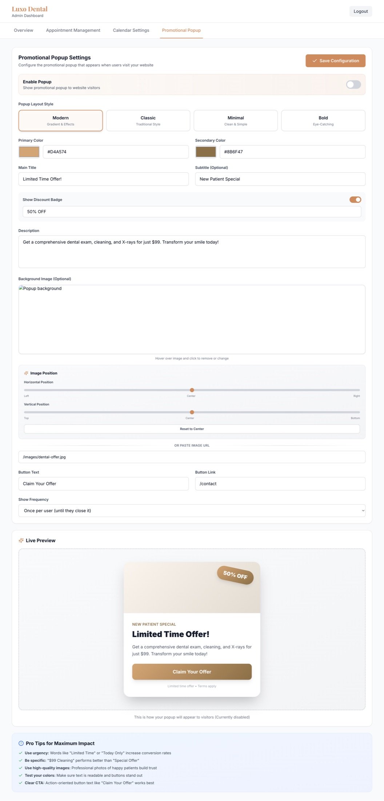The image size is (384, 801).
Task: Click the Primary Color swatch
Action: tap(29, 151)
